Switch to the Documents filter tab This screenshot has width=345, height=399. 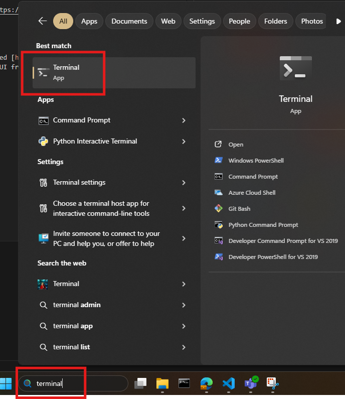129,21
